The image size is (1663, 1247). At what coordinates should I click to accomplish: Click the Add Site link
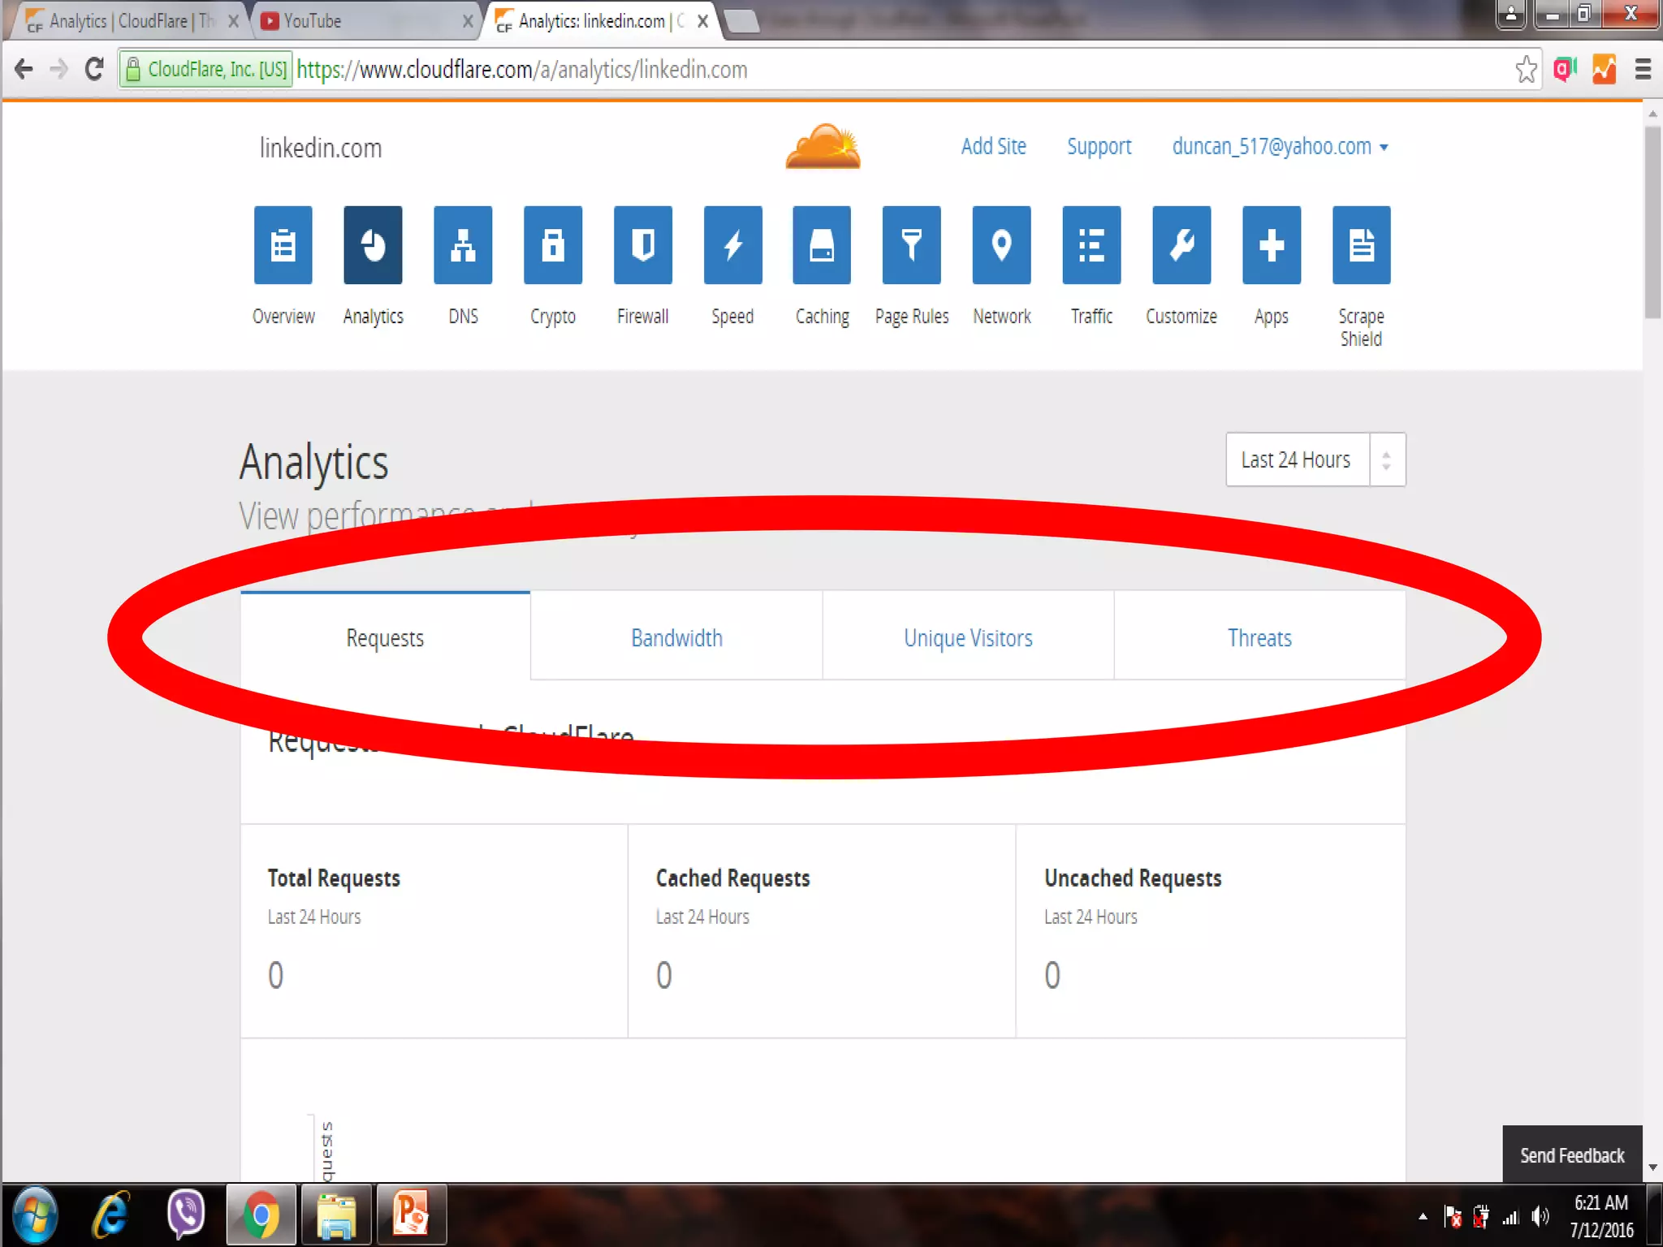pos(993,147)
